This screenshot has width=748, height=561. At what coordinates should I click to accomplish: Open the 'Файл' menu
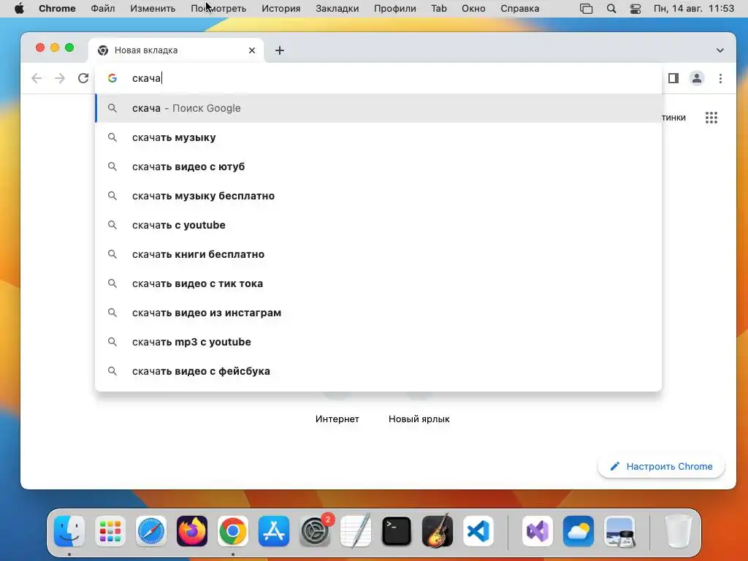pos(102,9)
